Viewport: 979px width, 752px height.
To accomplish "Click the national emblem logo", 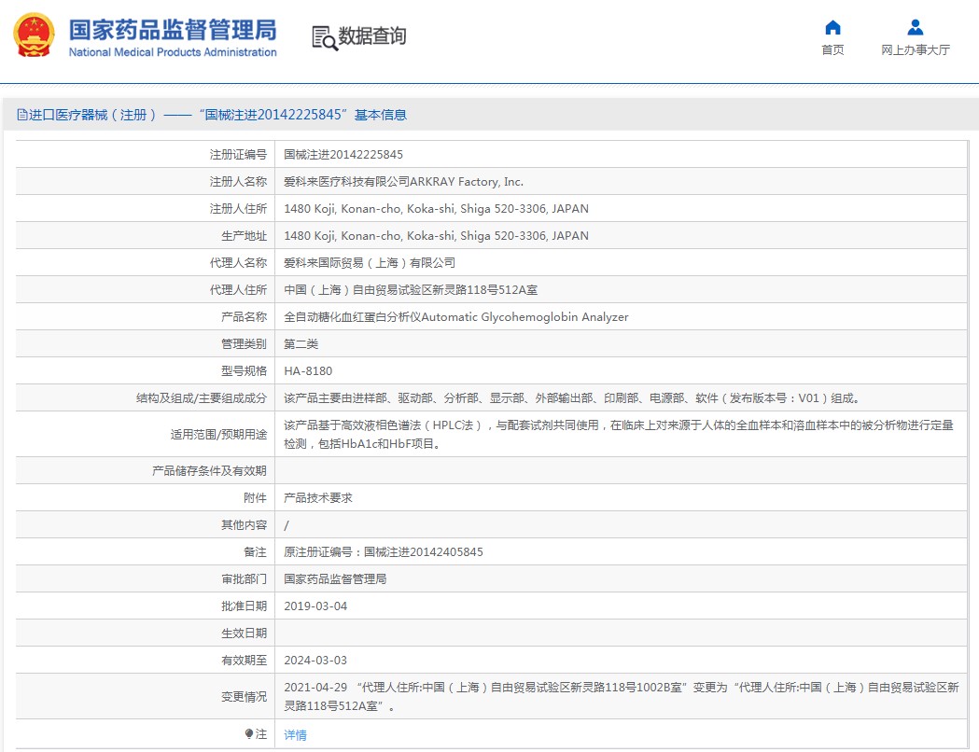I will pyautogui.click(x=35, y=35).
